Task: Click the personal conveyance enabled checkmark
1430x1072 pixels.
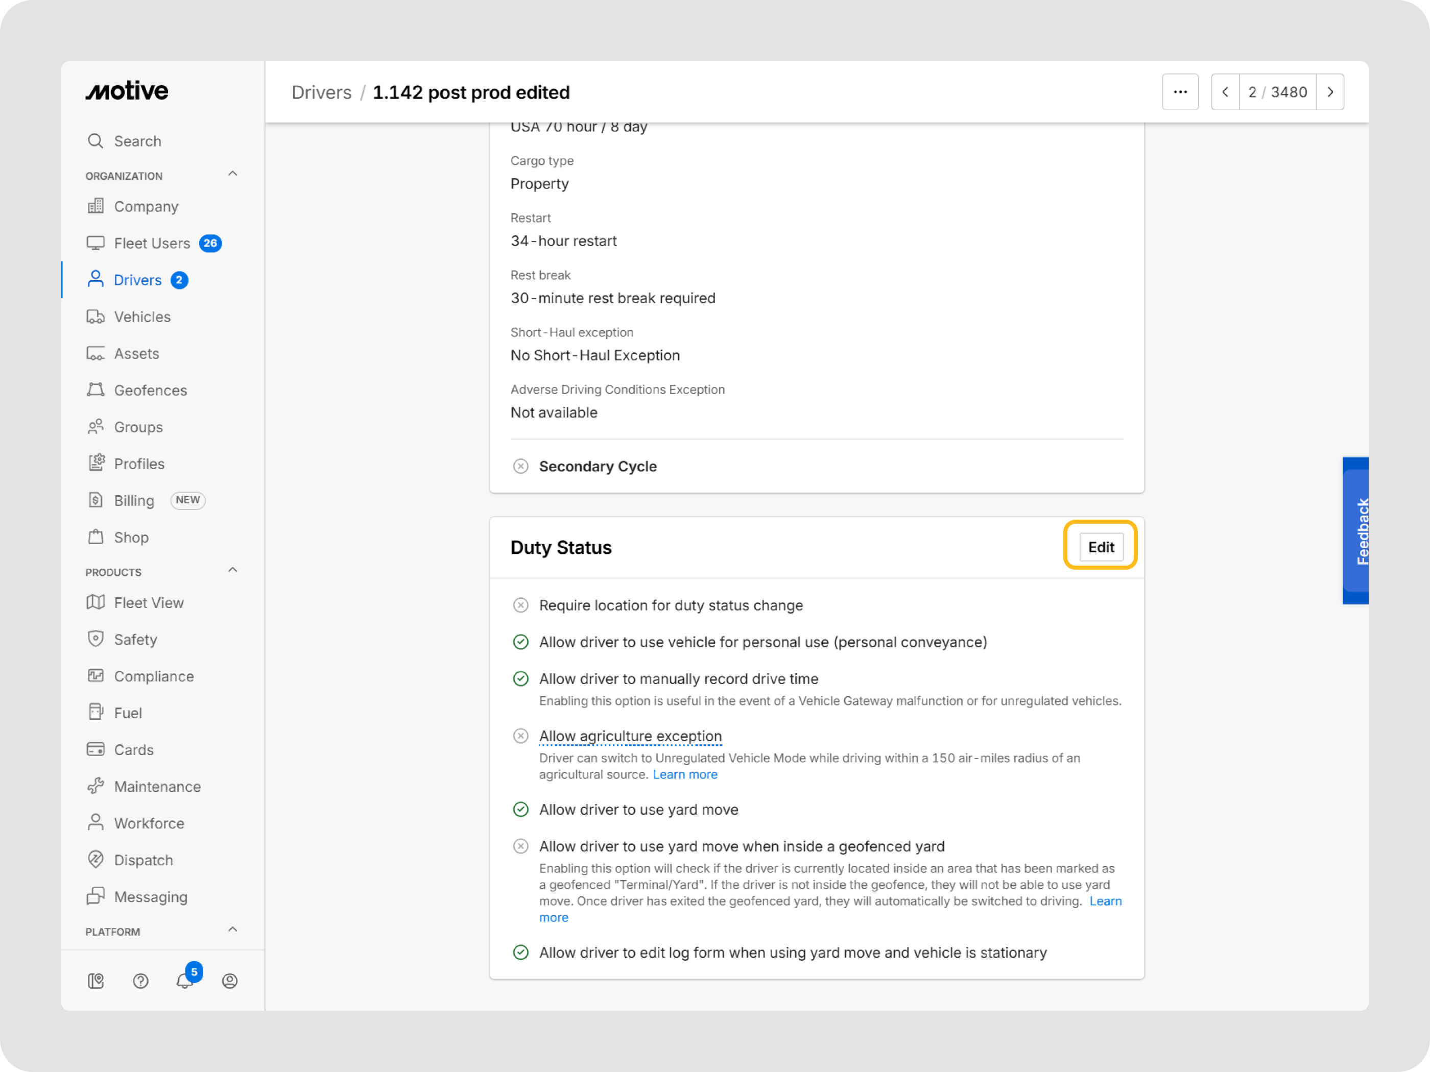Action: (520, 642)
